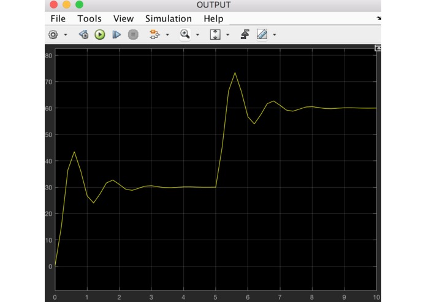Run the simulation with the green play button
Screen dimensions: 426x302
coord(100,35)
